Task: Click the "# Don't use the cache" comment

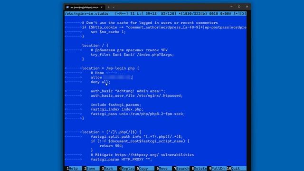Action: (150, 23)
